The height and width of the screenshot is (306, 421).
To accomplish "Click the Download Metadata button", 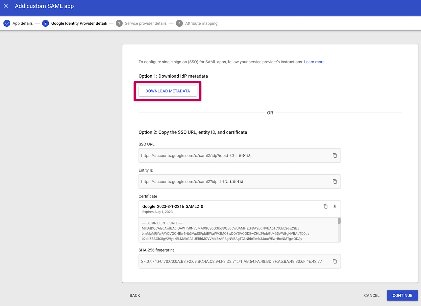I will tap(168, 91).
